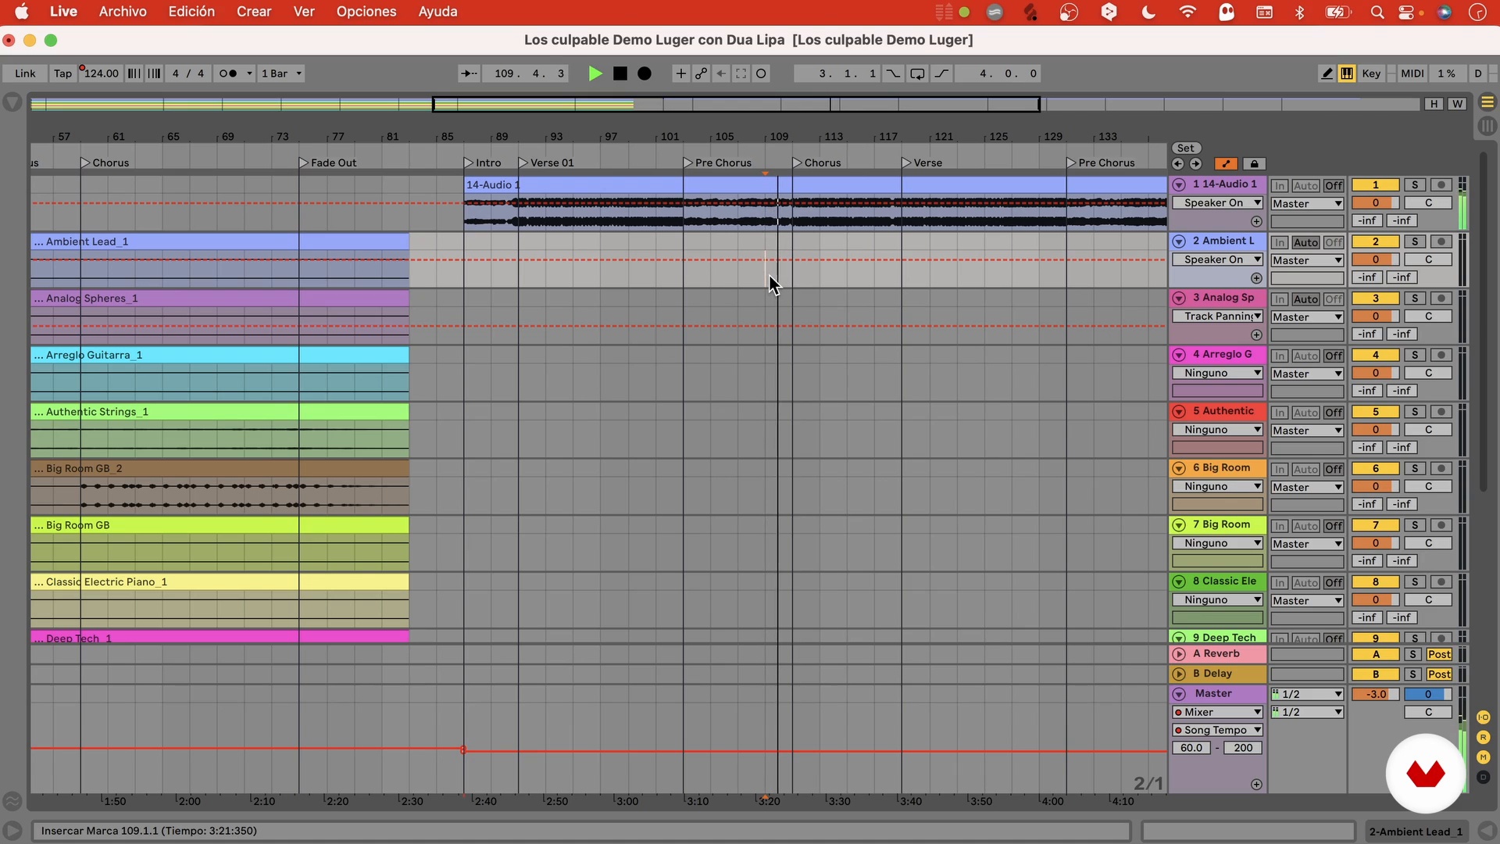
Task: Jump to previous locator arrow
Action: coord(1178,164)
